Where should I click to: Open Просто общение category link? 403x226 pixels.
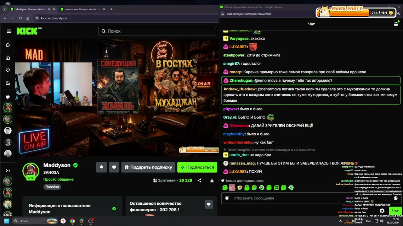[x=58, y=180]
